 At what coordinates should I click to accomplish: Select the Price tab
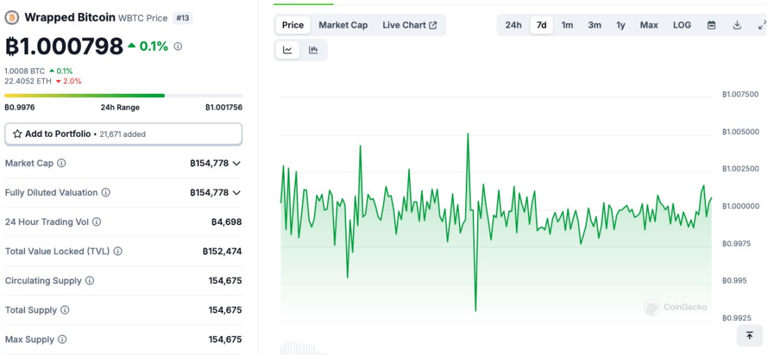click(x=292, y=25)
